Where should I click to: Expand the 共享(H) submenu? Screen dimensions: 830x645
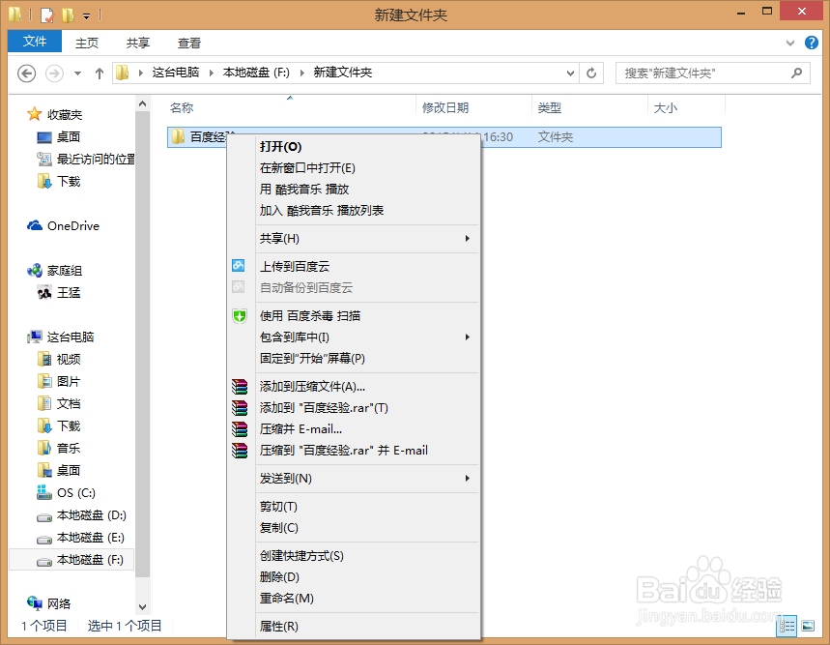click(x=468, y=239)
